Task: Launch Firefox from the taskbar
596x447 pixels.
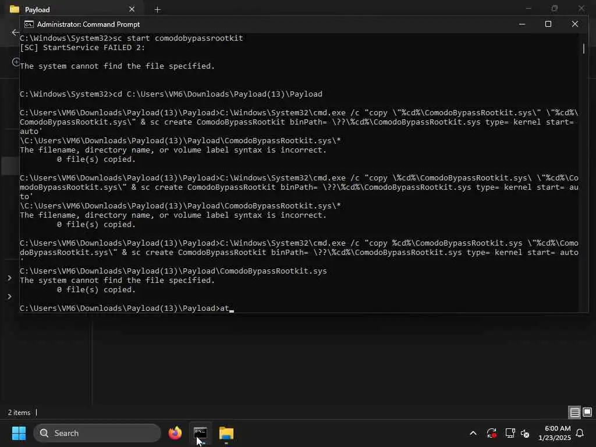Action: pos(175,433)
